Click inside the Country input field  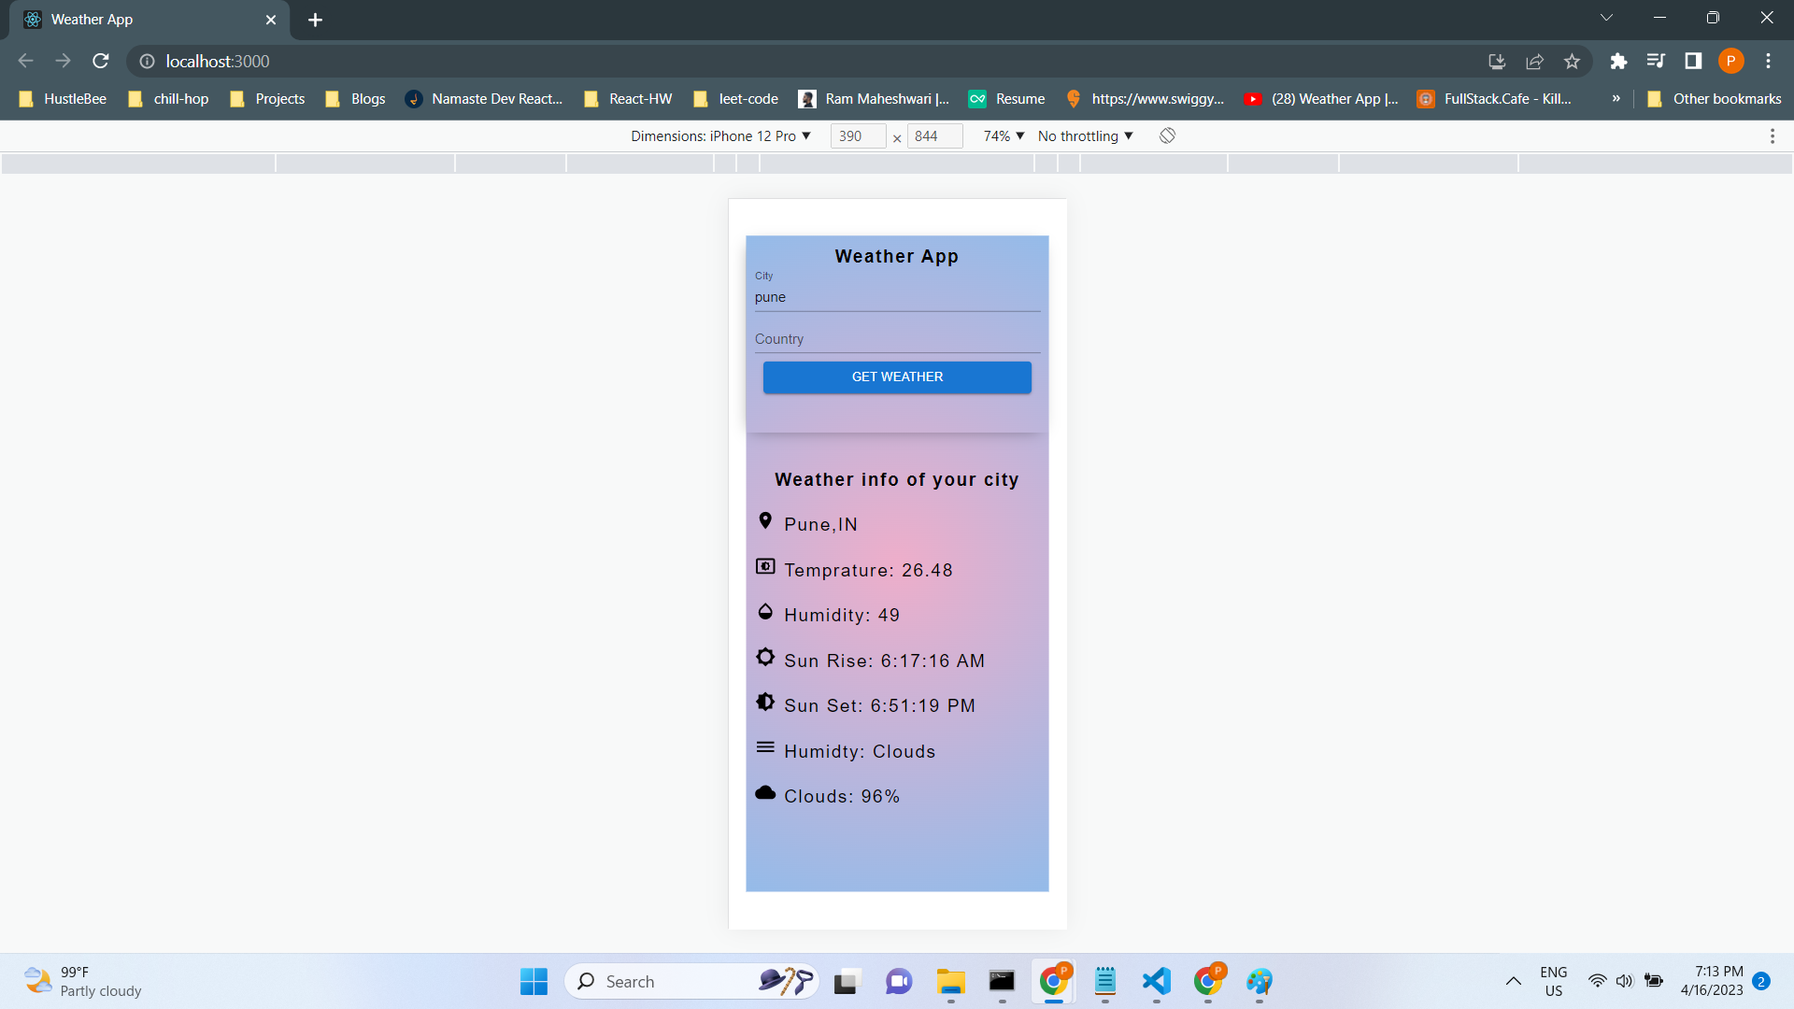point(896,339)
